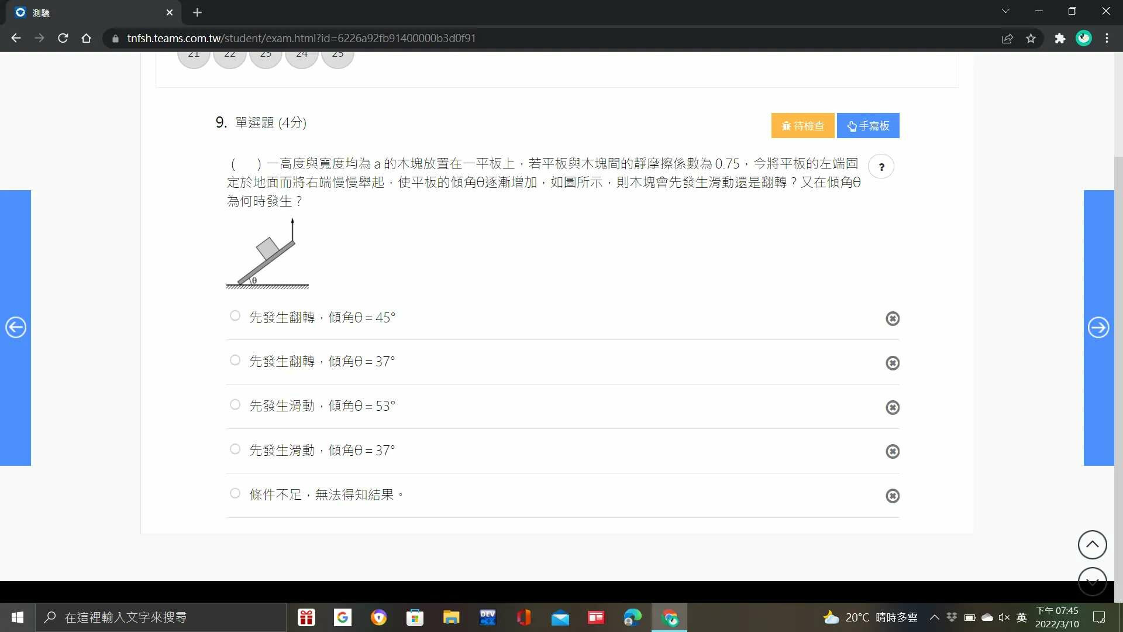This screenshot has width=1123, height=632.
Task: Open File Explorer from the taskbar
Action: click(451, 617)
